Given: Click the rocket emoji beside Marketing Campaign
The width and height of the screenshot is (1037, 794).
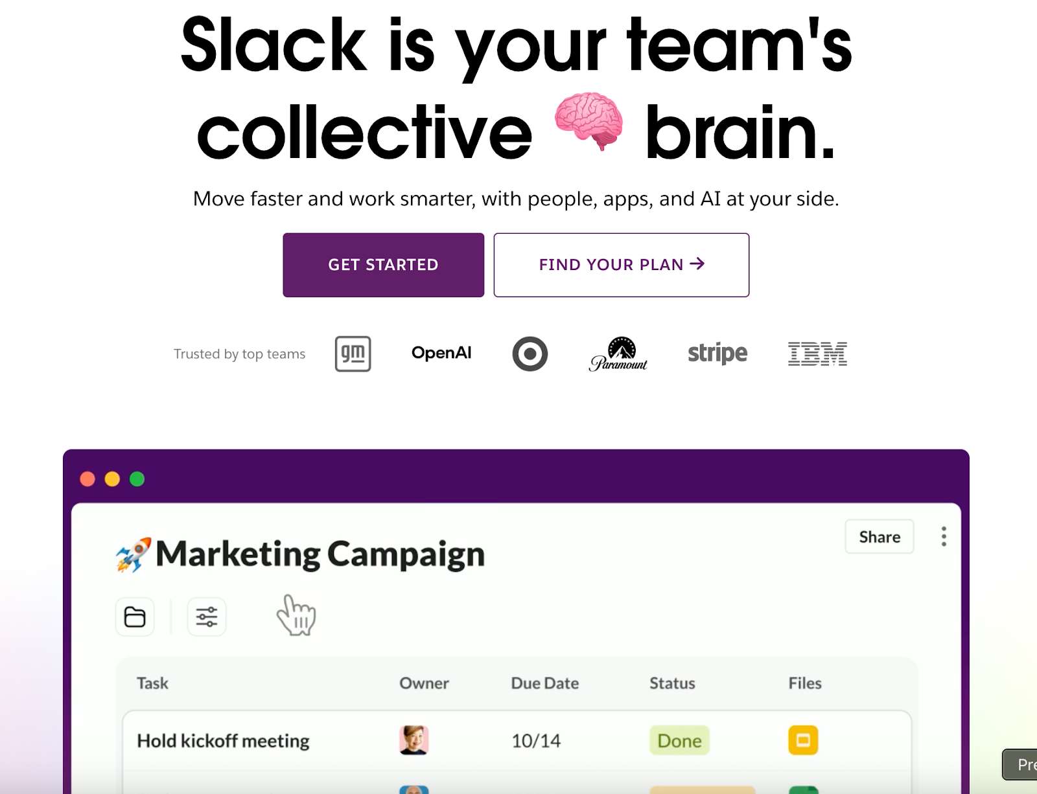Looking at the screenshot, I should [x=130, y=554].
